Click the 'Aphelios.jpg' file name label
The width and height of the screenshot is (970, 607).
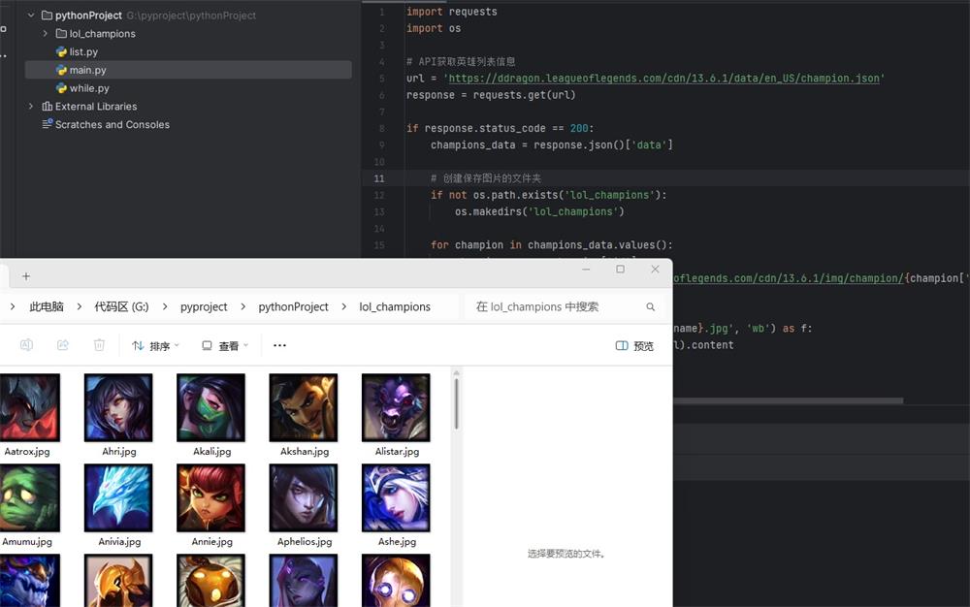305,541
